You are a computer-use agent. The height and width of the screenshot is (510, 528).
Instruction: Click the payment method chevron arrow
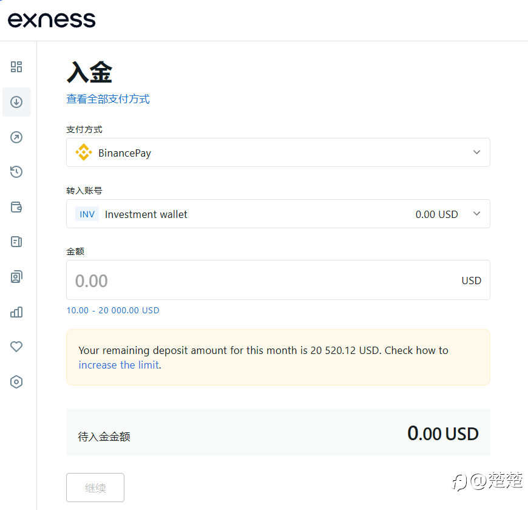pos(476,152)
